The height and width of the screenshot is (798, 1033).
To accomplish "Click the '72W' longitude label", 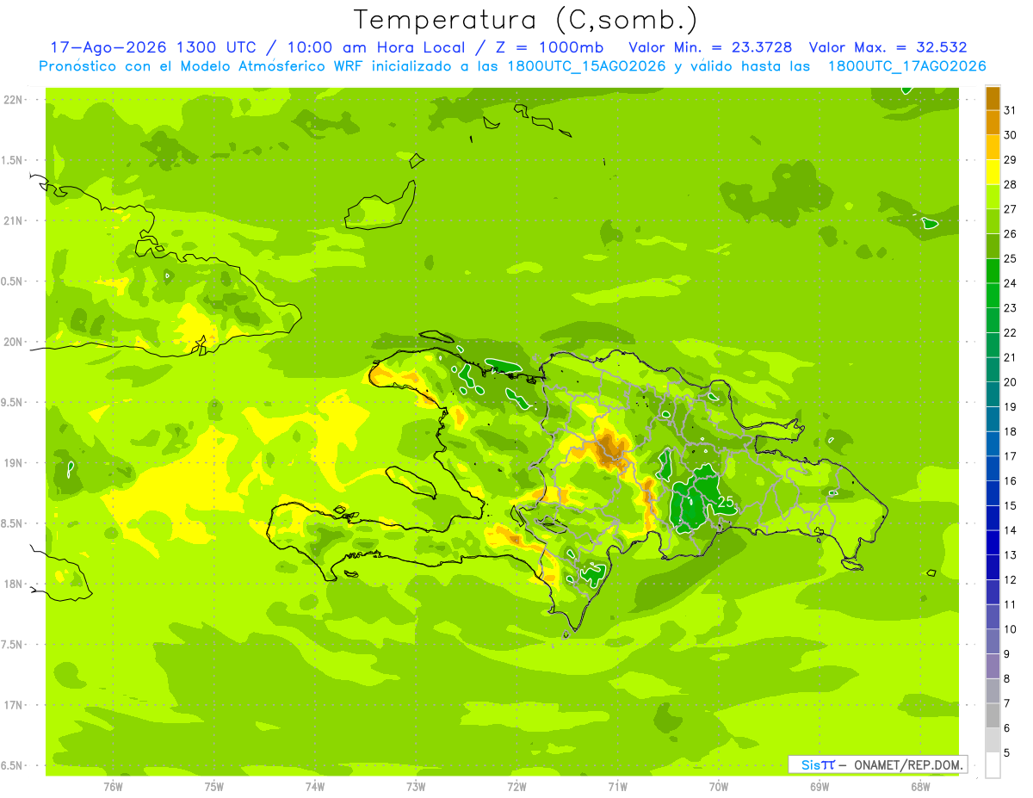I will click(516, 786).
